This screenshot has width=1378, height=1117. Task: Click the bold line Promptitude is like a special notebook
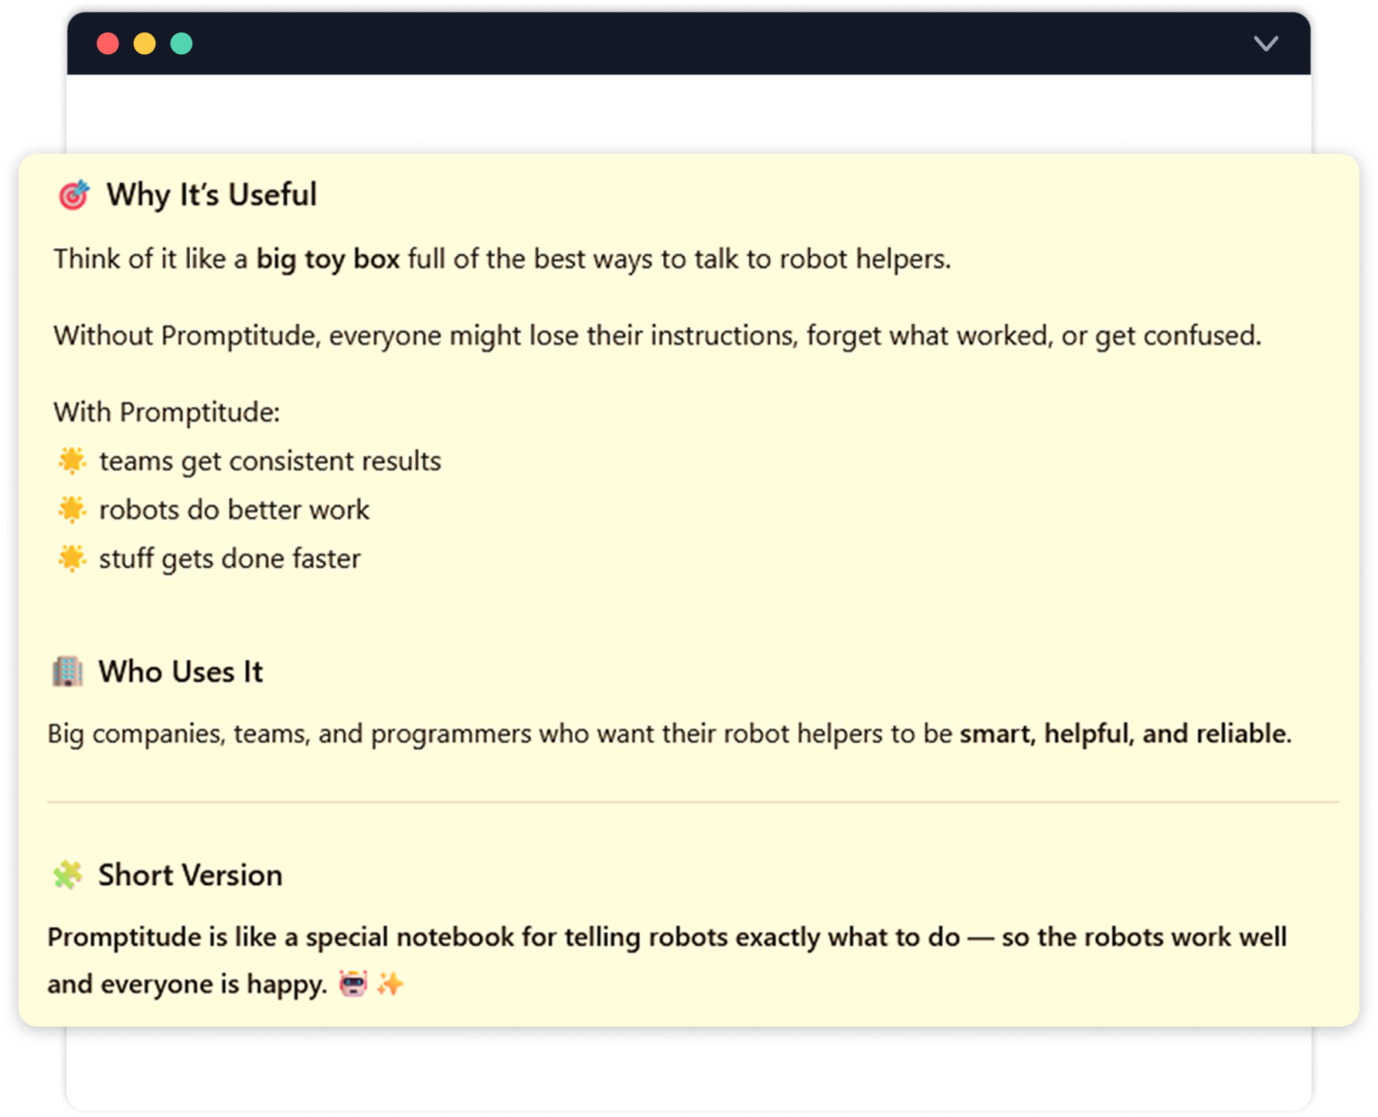(x=667, y=937)
